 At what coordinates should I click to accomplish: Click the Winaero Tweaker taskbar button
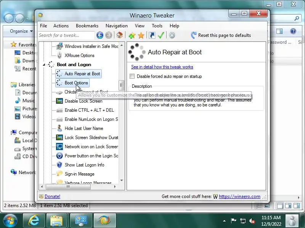(x=105, y=221)
